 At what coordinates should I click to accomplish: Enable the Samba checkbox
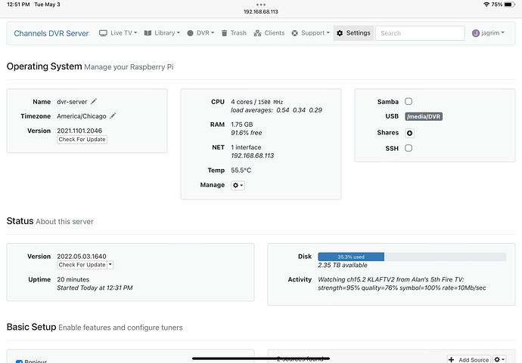coord(409,101)
